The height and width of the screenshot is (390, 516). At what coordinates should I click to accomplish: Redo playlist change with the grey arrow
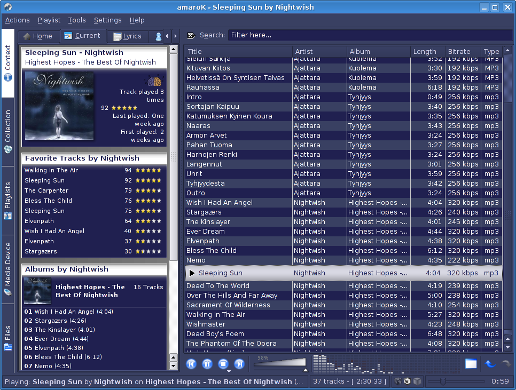point(506,364)
